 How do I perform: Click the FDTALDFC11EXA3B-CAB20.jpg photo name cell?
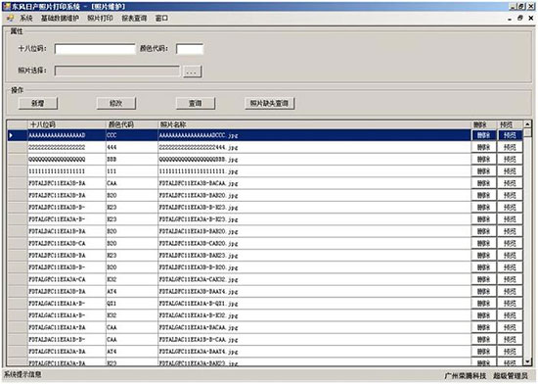point(315,244)
